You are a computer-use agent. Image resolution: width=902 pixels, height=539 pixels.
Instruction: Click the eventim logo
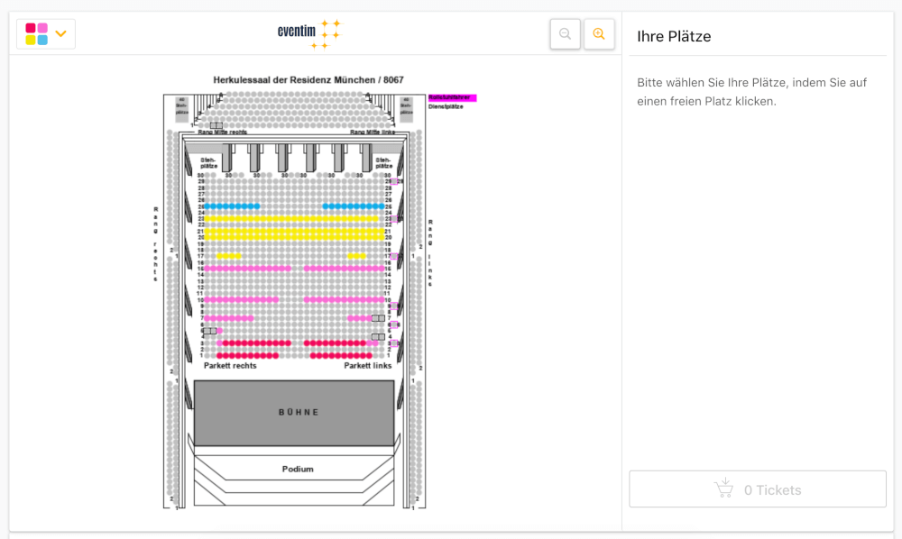[309, 34]
